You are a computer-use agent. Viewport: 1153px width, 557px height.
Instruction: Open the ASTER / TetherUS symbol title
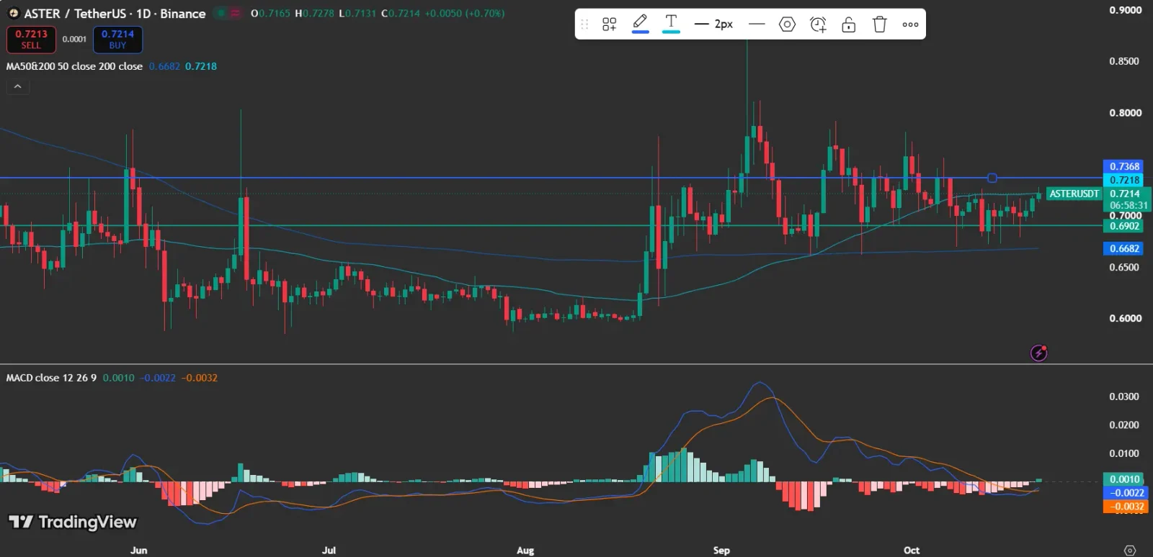tap(115, 14)
